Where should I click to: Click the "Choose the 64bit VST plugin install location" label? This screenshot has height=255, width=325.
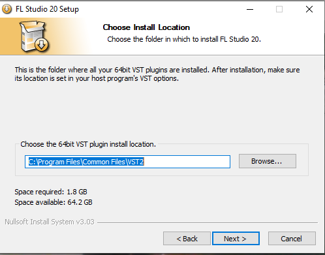point(88,144)
